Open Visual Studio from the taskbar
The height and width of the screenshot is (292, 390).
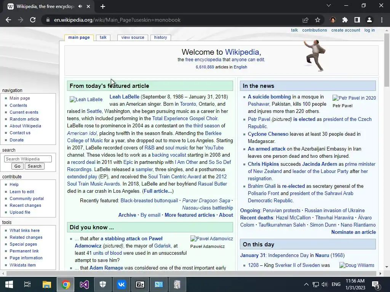click(84, 284)
